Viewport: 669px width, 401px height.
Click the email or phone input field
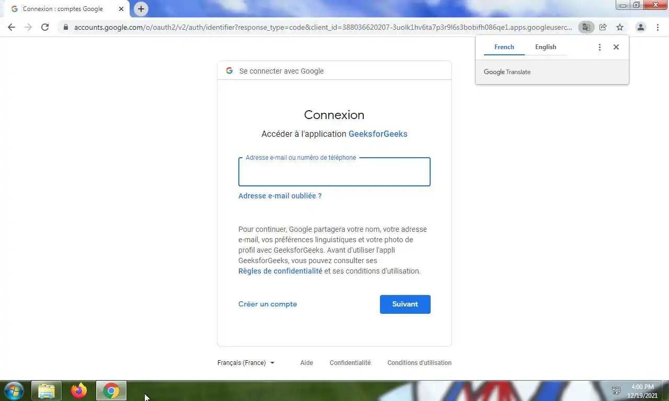334,172
